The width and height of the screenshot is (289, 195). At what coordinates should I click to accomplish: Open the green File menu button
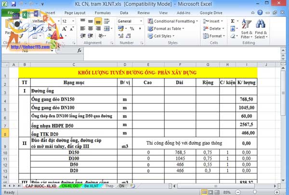pos(10,13)
